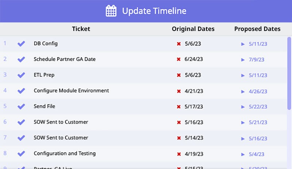Select proposed date 5/22/23
Screen dimensions: 292x169
(258, 107)
